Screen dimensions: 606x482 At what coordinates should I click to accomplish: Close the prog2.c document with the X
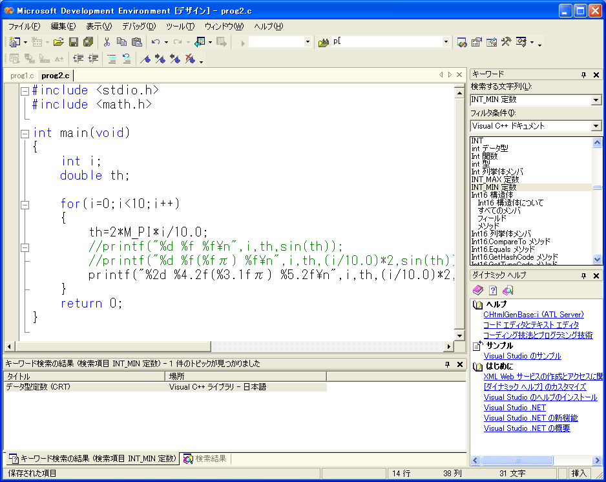coord(459,74)
